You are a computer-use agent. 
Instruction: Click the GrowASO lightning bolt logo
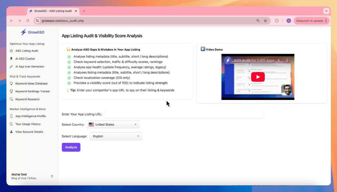(x=24, y=32)
